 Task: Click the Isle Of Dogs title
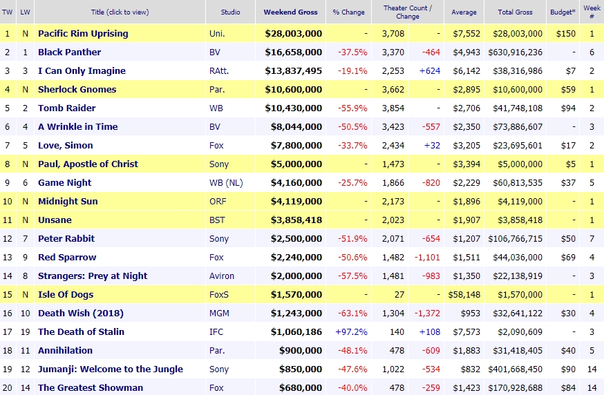pos(66,295)
